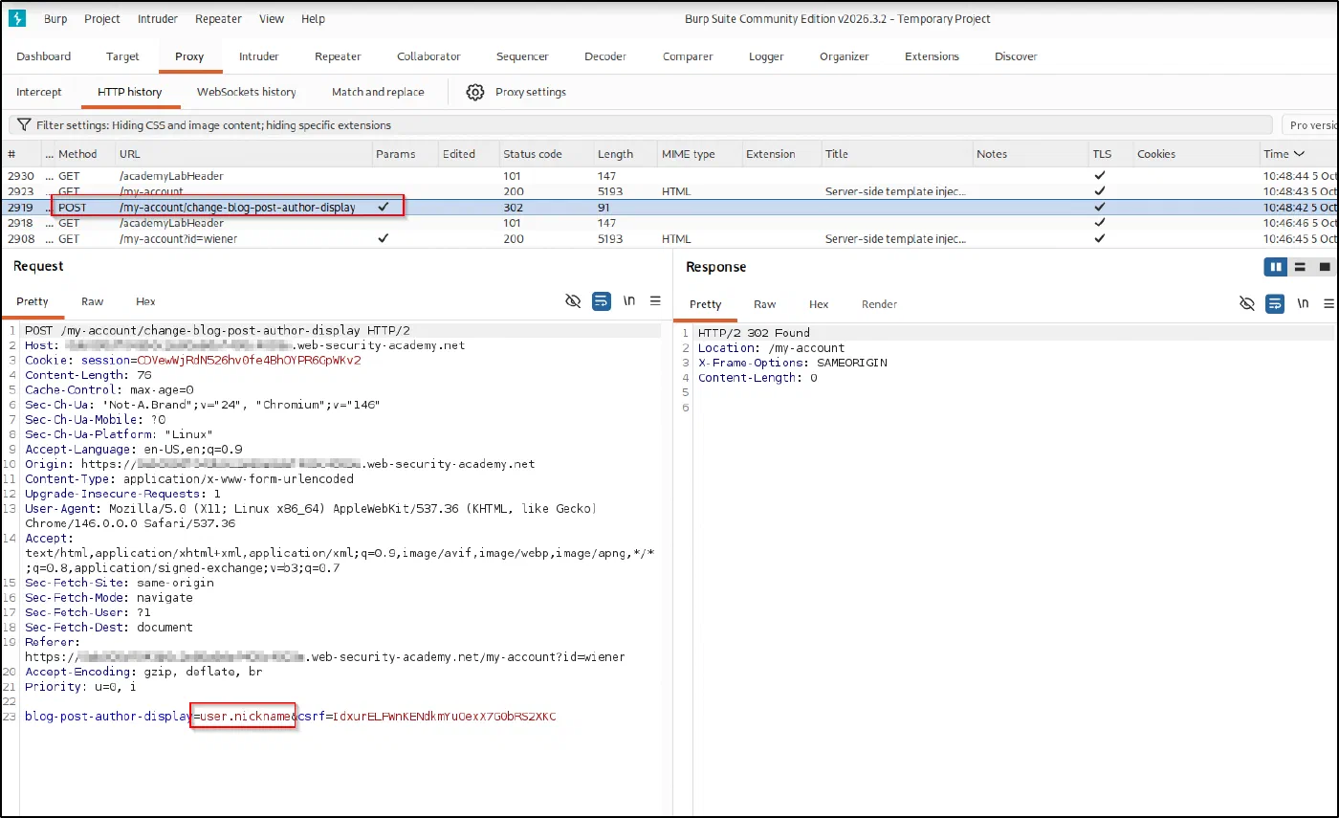Viewport: 1339px width, 818px height.
Task: Toggle word wrap icon in Request panel
Action: (601, 300)
